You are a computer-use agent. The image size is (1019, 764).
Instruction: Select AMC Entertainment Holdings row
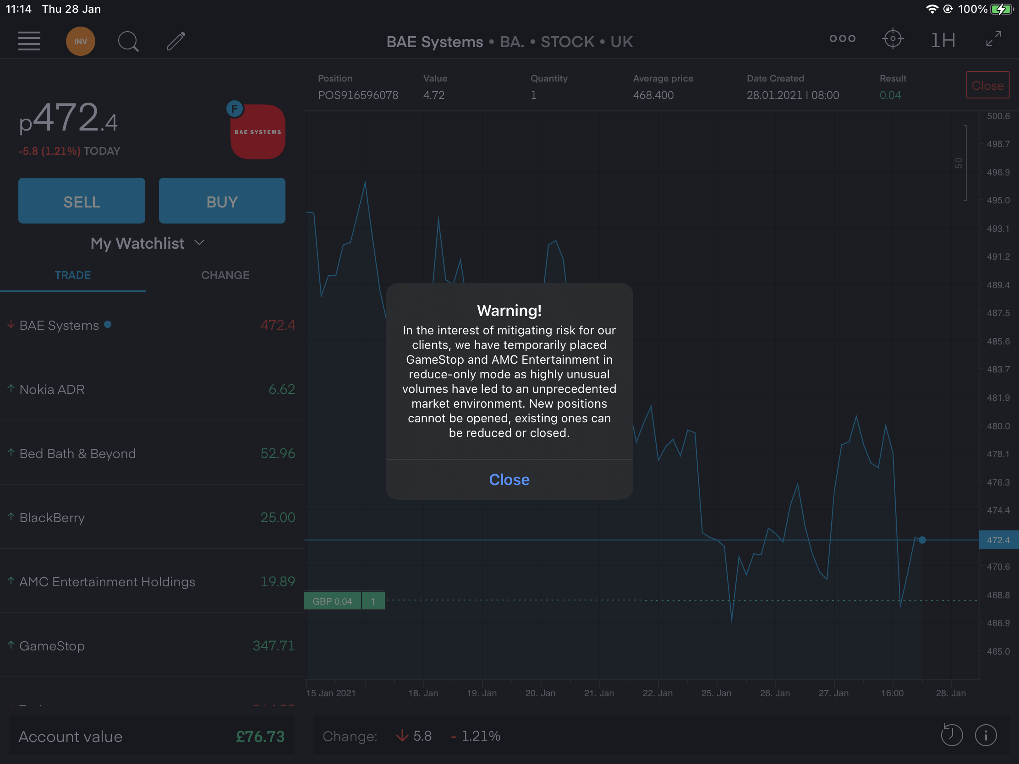point(152,581)
